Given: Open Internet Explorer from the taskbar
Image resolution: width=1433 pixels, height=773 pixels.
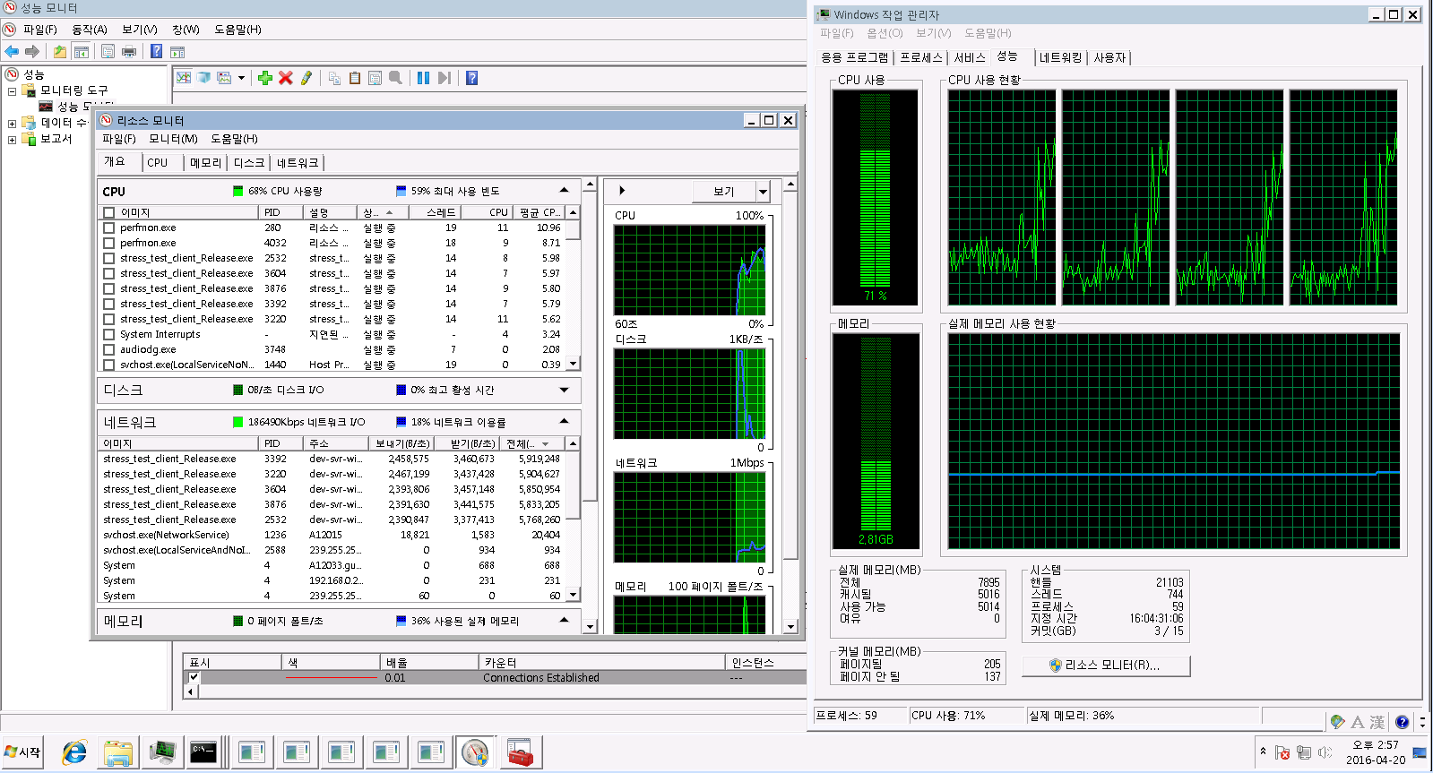Looking at the screenshot, I should [x=74, y=752].
